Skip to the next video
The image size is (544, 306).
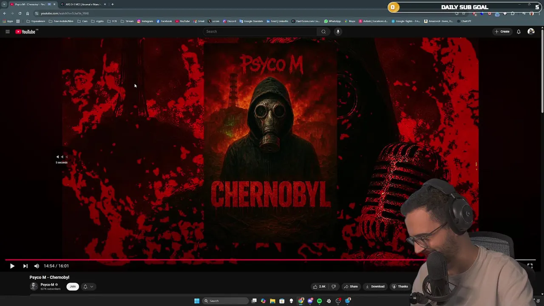(x=25, y=266)
